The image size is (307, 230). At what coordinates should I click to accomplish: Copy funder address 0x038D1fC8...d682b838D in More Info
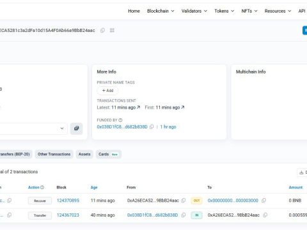coord(152,126)
